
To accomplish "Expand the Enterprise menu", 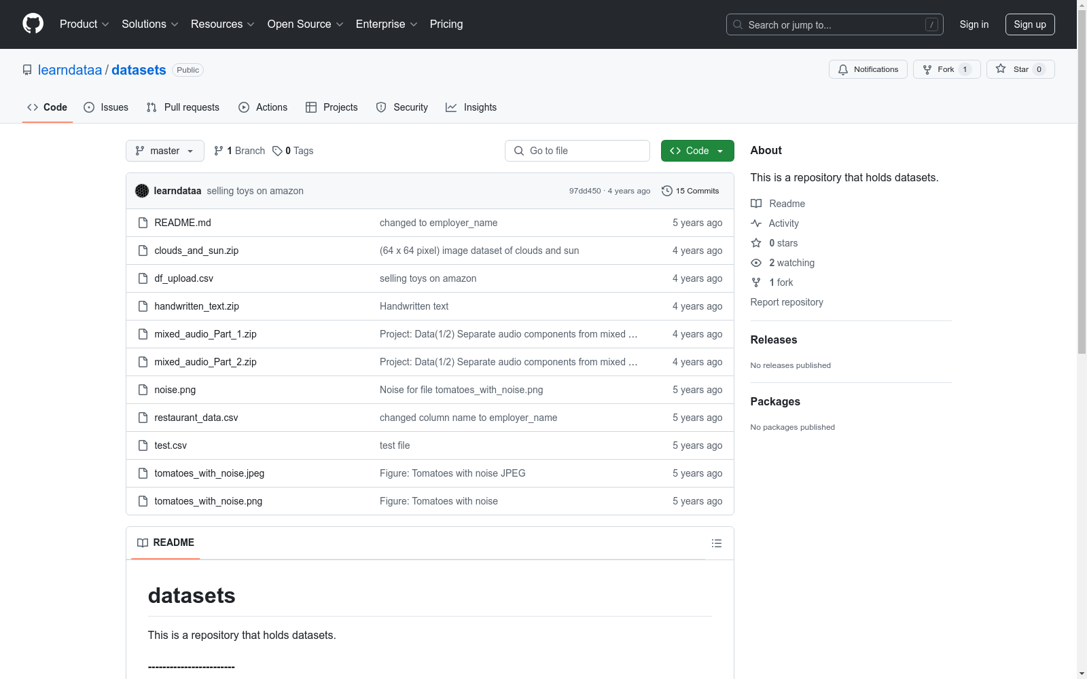I will 387,24.
